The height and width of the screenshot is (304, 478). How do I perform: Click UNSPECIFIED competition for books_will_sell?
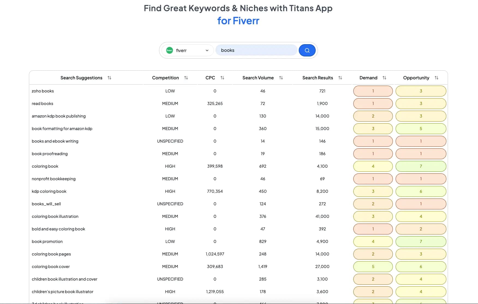[x=170, y=204]
